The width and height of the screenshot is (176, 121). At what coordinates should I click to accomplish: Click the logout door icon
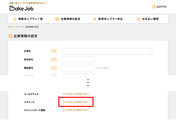point(154,7)
